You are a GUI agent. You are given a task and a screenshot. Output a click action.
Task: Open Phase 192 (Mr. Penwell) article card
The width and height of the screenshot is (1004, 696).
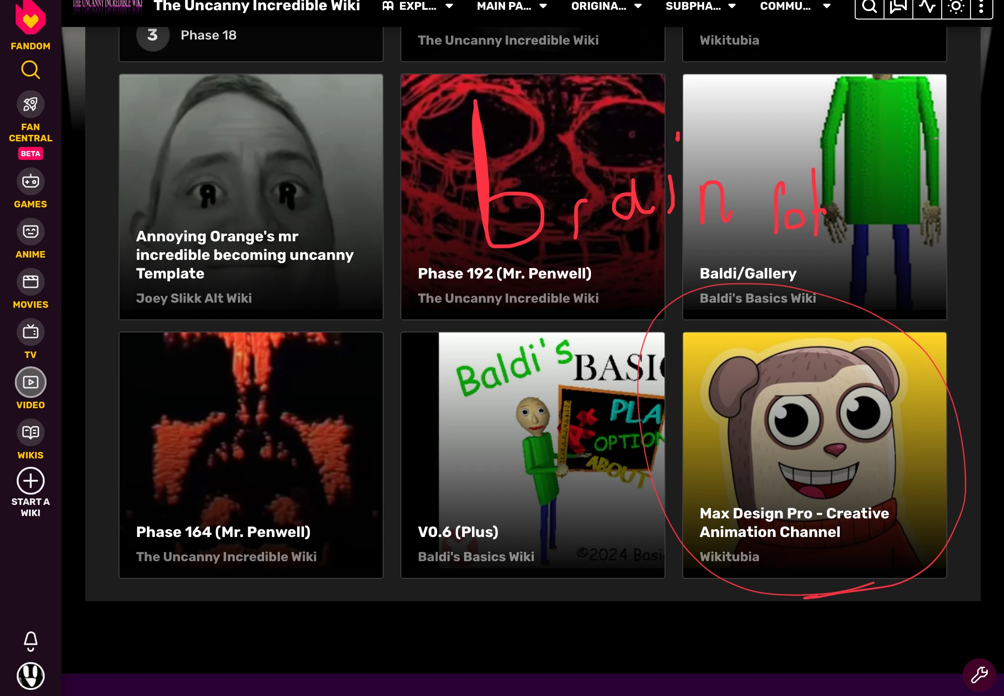[505, 273]
